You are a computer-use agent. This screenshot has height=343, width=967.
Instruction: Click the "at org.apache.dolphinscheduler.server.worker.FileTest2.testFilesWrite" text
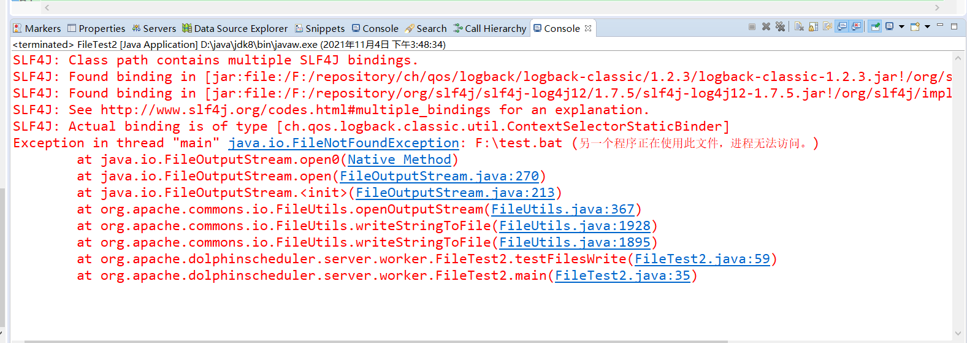(351, 259)
